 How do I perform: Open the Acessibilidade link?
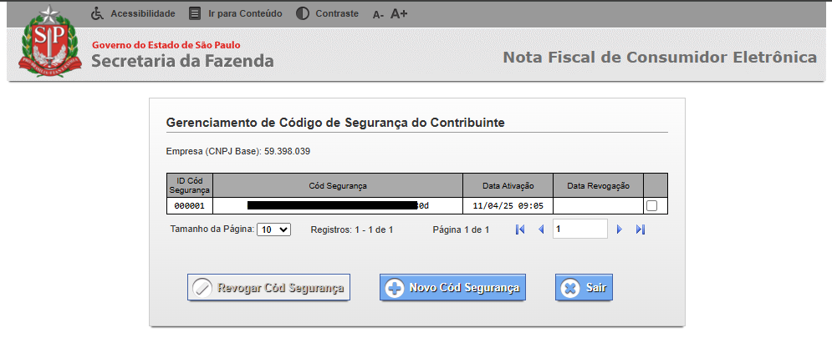[143, 13]
